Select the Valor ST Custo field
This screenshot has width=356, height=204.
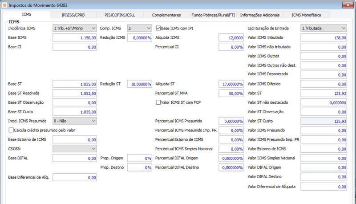click(x=324, y=121)
